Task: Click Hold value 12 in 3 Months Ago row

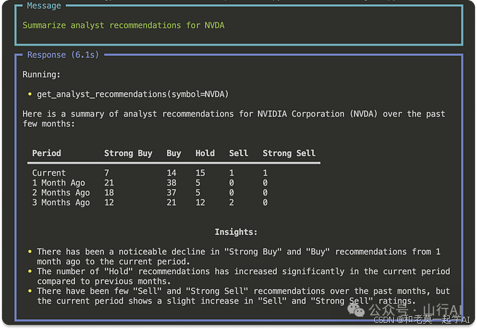Action: pos(200,202)
